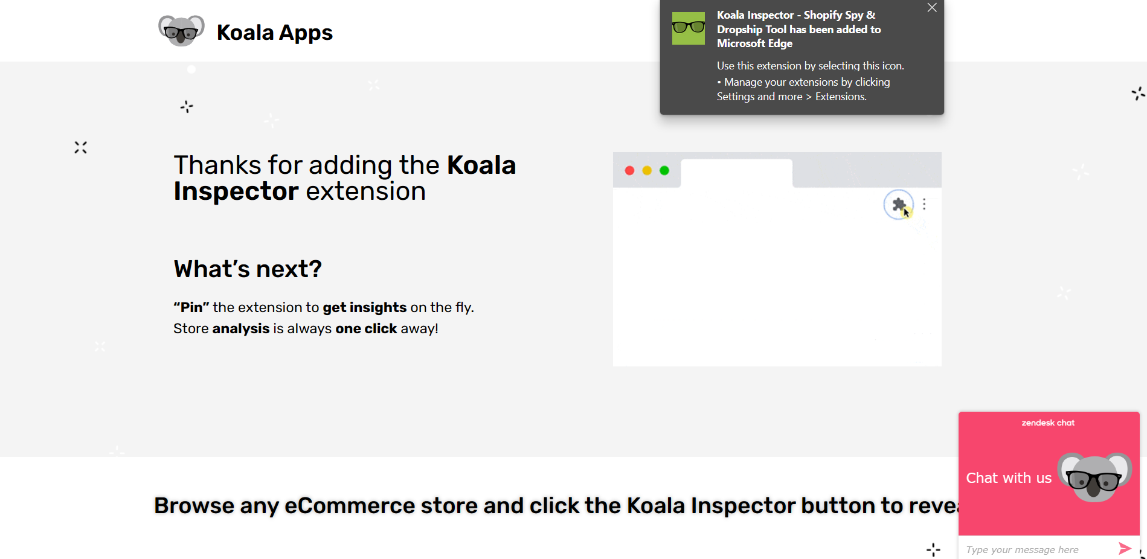
Task: Select the blank tab in browser illustration
Action: 737,173
